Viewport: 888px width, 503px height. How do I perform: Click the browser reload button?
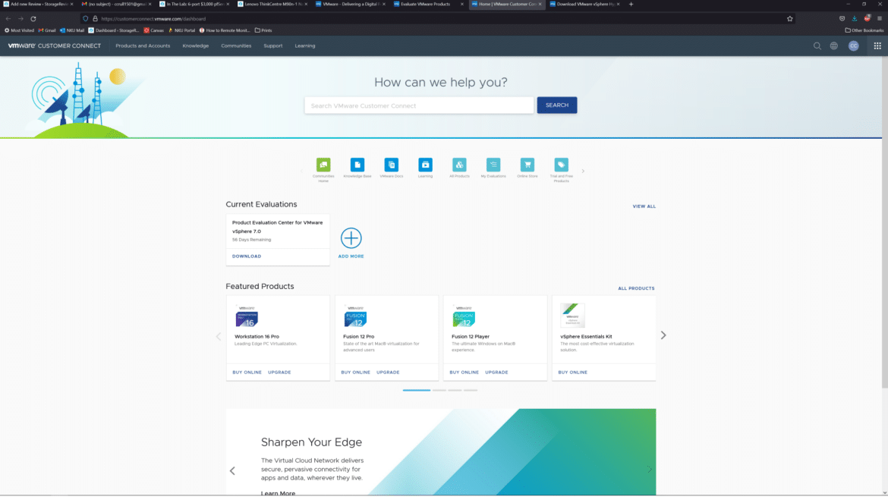[x=33, y=19]
